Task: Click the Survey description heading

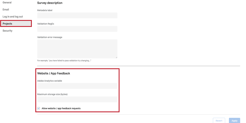Action: pos(50,3)
